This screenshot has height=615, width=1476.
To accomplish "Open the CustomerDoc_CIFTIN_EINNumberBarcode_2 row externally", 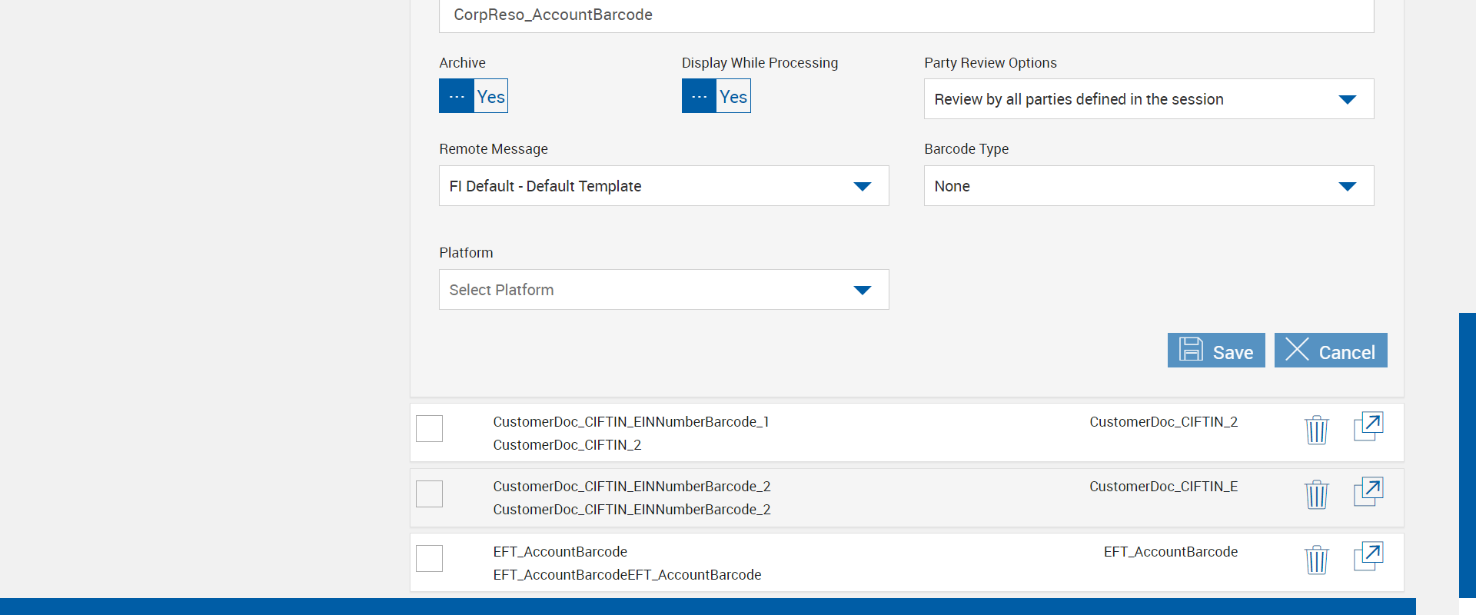I will coord(1368,491).
